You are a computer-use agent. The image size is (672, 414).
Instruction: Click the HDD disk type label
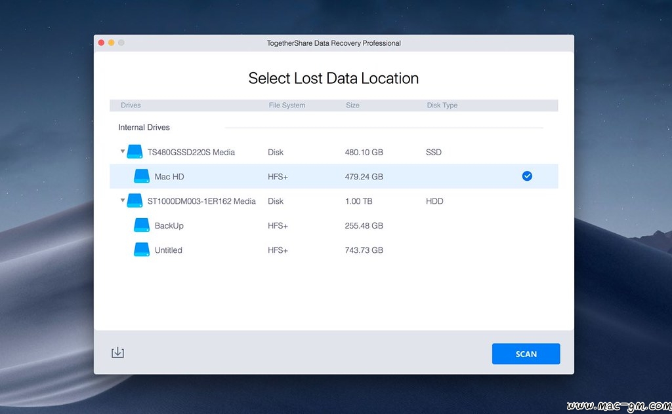tap(434, 201)
